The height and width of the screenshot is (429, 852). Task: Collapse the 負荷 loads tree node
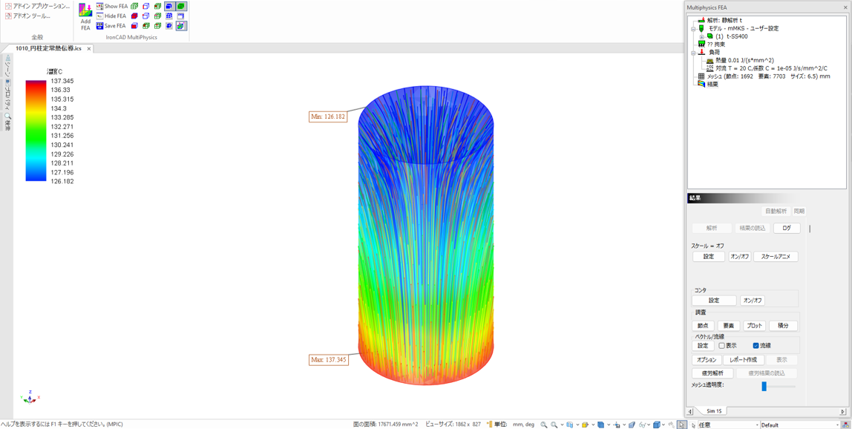(693, 53)
